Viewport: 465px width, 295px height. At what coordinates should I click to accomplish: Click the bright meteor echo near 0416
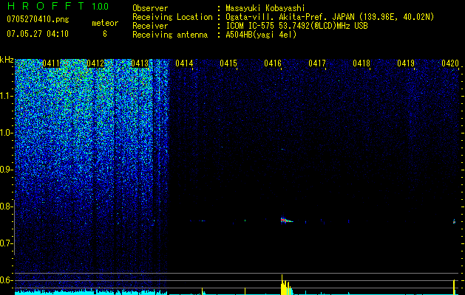tap(286, 221)
